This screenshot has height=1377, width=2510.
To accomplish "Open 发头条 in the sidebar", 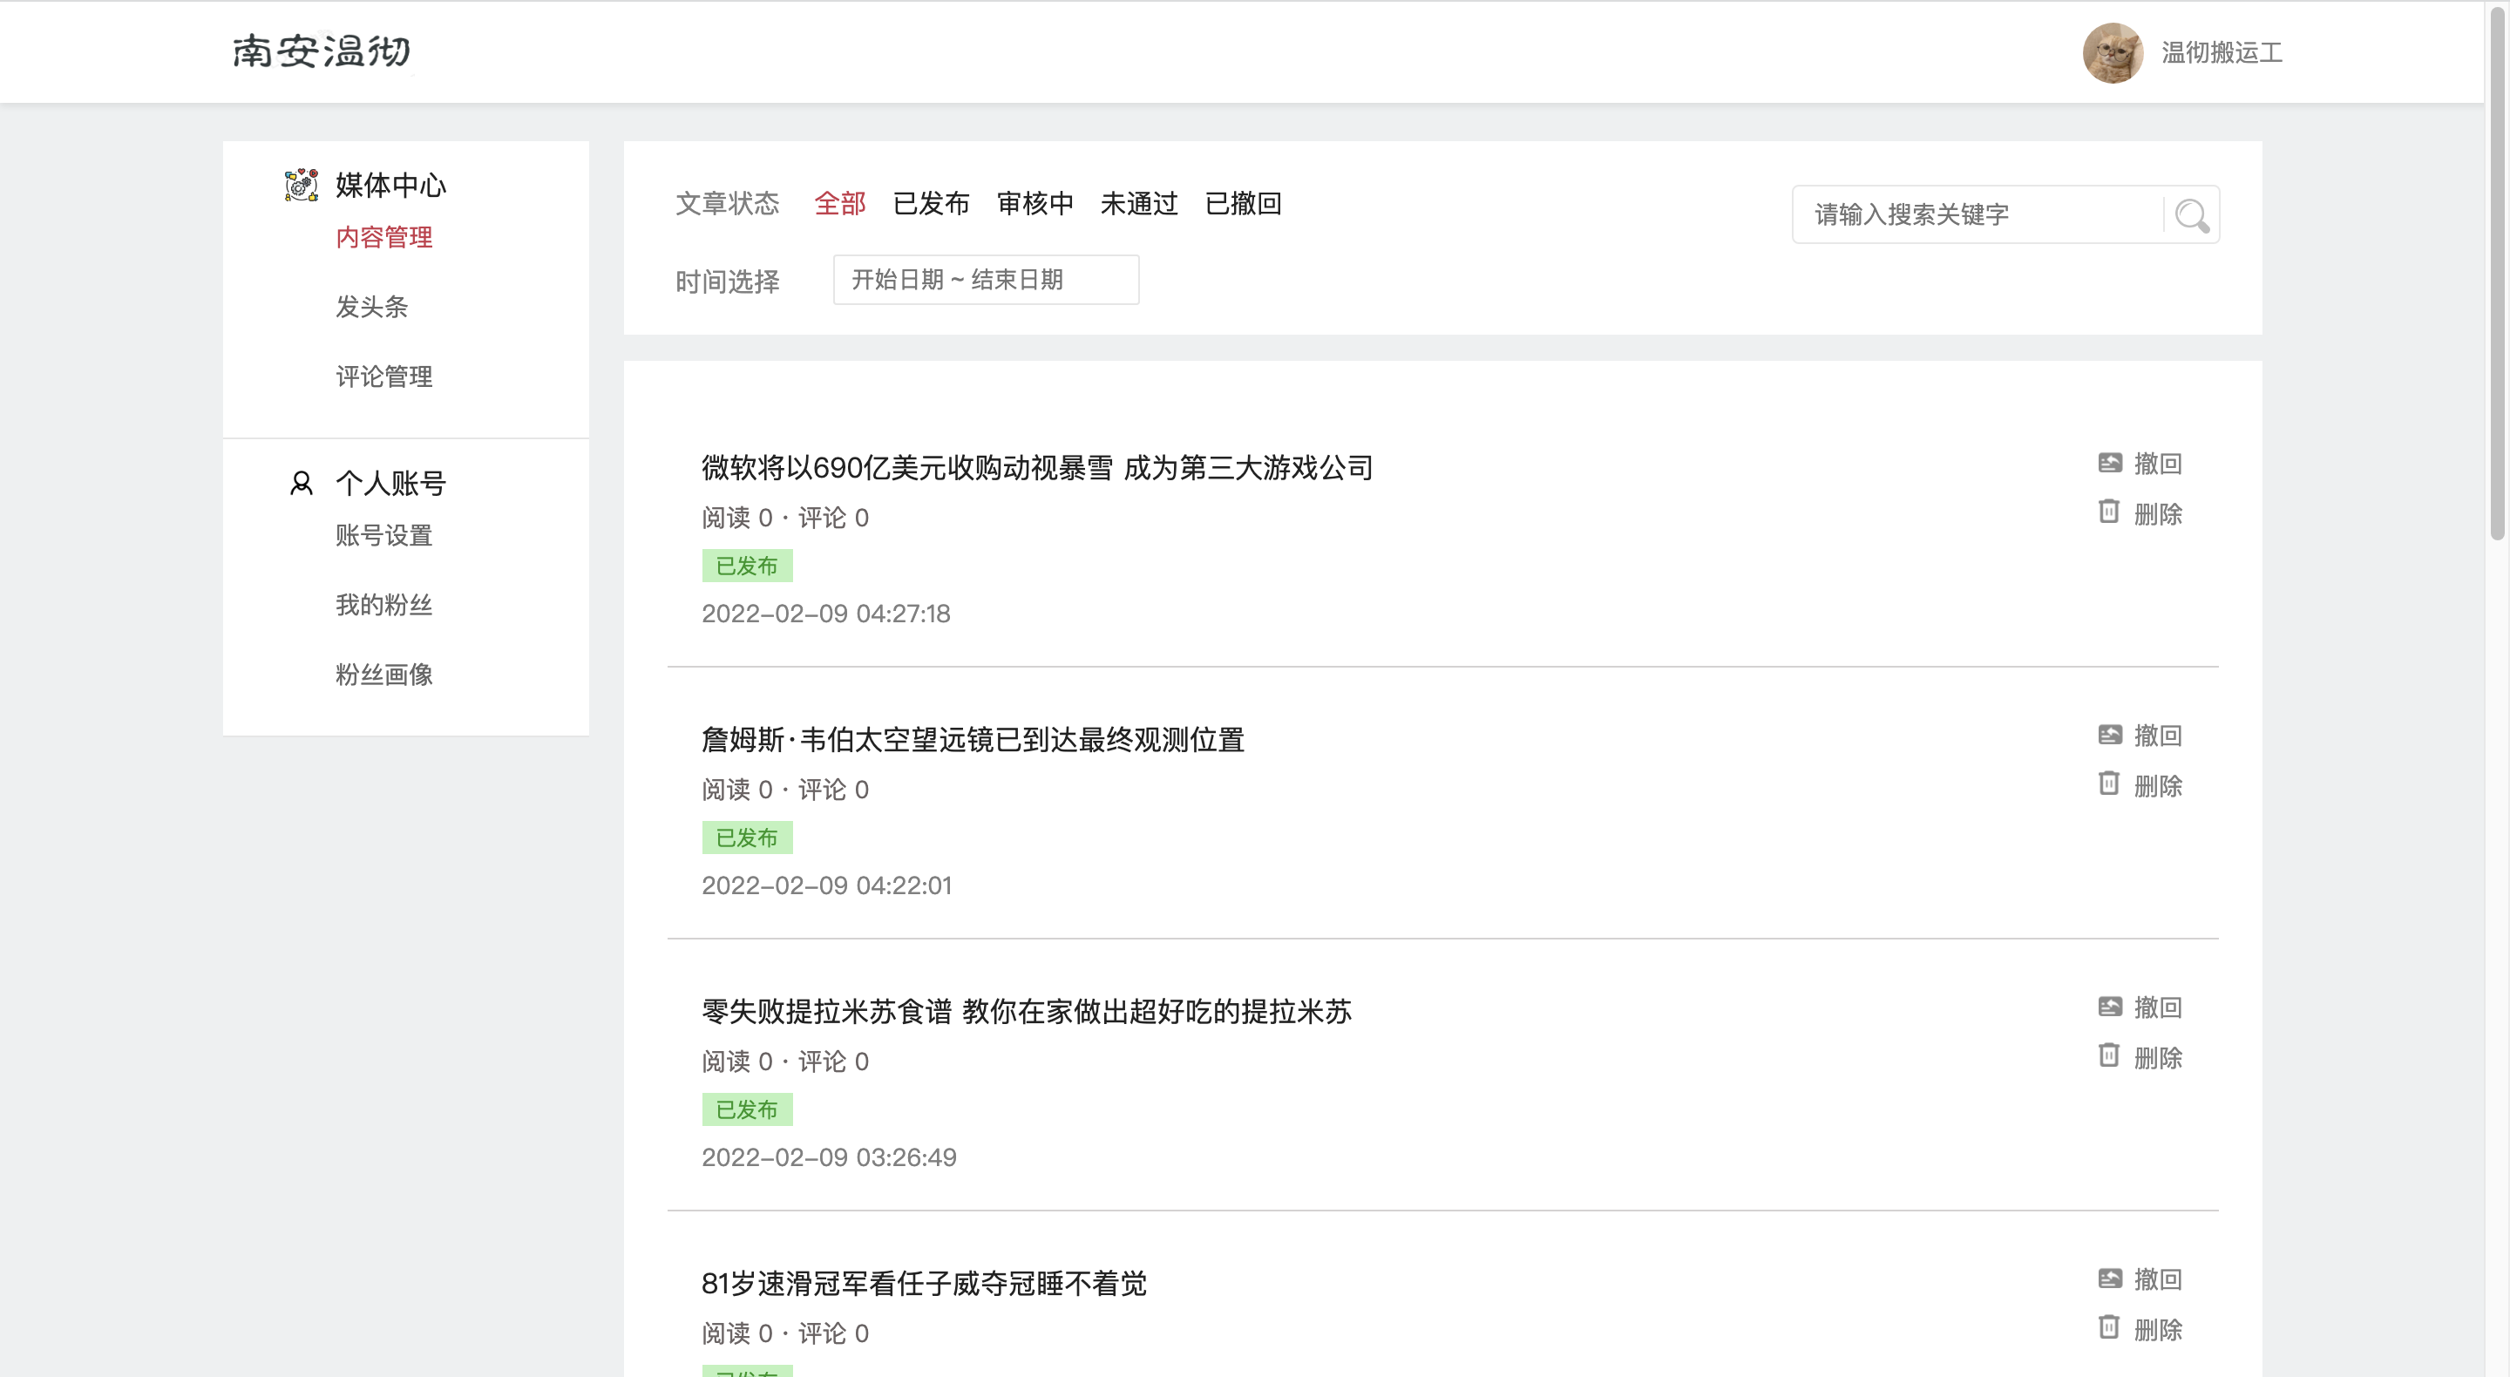I will point(371,307).
